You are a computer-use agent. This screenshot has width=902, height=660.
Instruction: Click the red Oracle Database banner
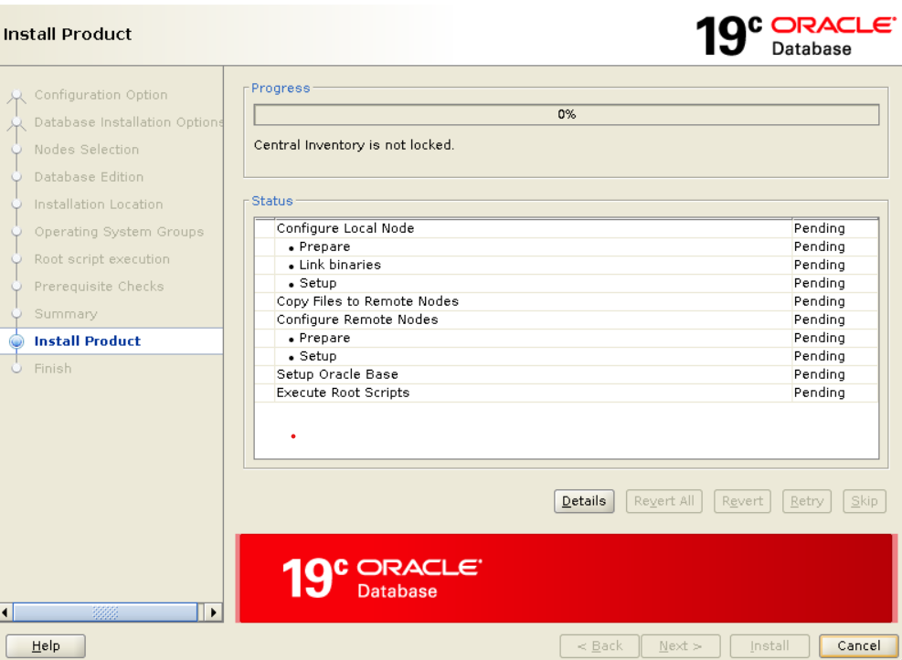coord(566,579)
